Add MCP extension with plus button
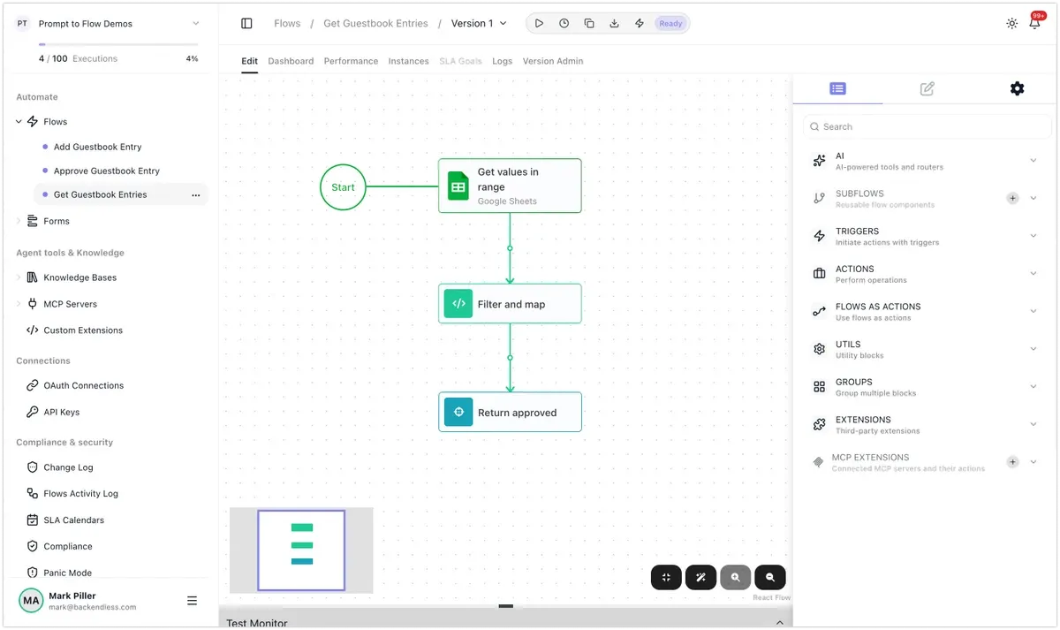This screenshot has width=1060, height=630. click(x=1012, y=462)
